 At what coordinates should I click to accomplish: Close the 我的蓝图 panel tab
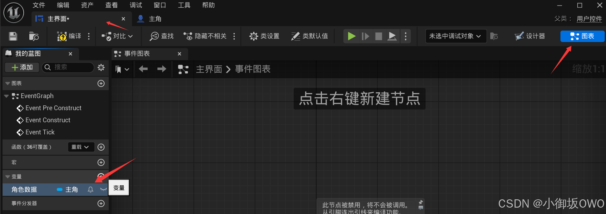pos(70,54)
